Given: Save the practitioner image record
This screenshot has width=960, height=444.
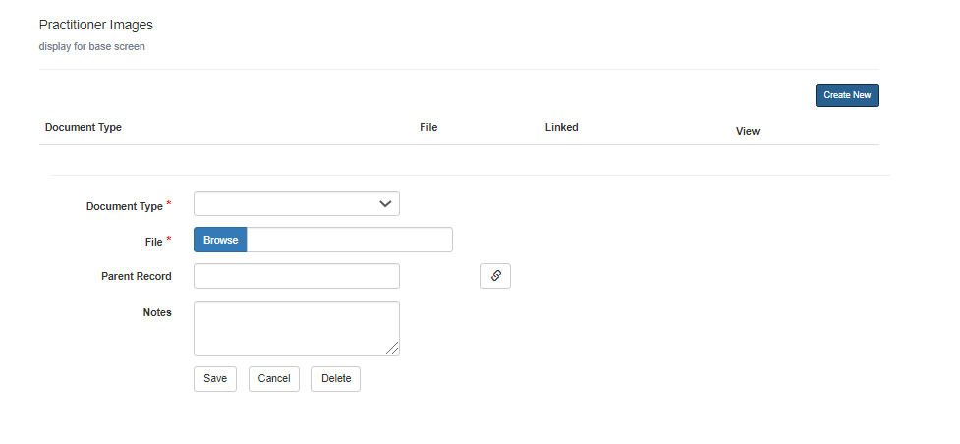Looking at the screenshot, I should 214,378.
